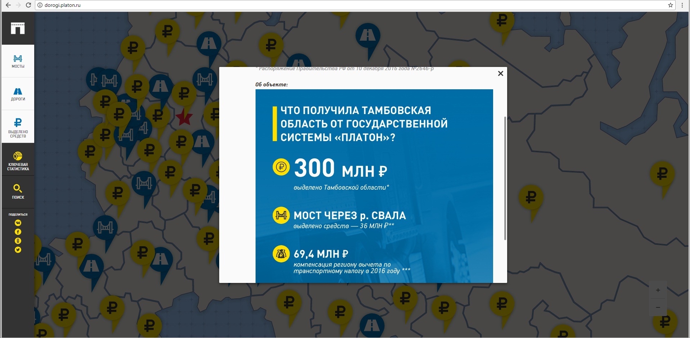The image size is (690, 338).
Task: Click the ПОДЕЛИТЬСЯ share label
Action: [18, 215]
